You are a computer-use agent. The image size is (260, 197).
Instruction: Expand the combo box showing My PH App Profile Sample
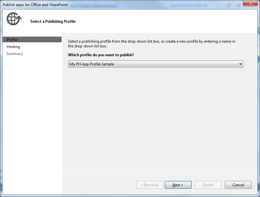point(241,64)
